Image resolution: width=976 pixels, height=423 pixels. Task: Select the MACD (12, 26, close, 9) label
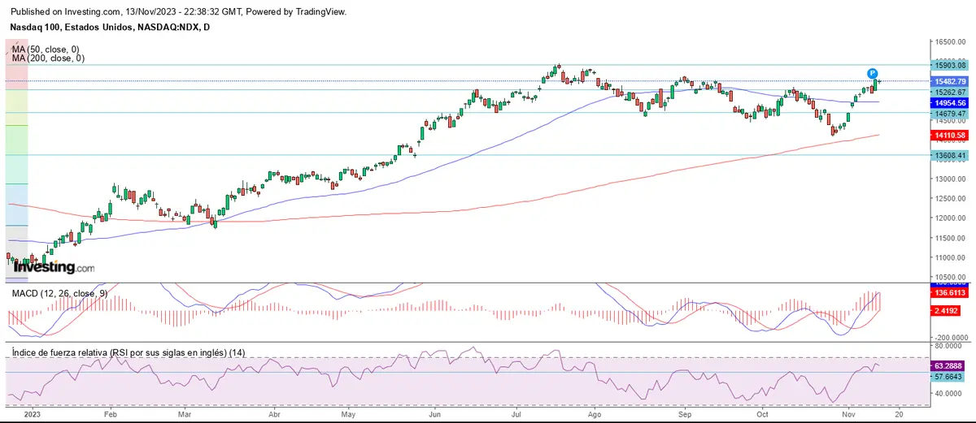pos(58,292)
